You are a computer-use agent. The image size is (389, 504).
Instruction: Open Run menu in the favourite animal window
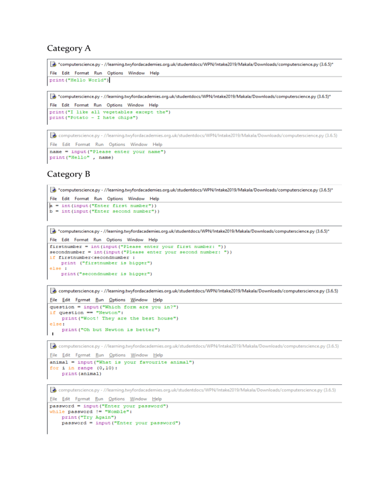click(x=100, y=355)
